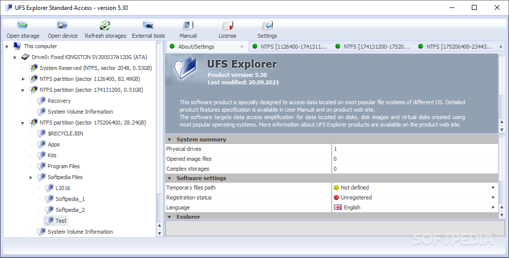
Task: Select the Recovery folder icon
Action: coord(41,101)
